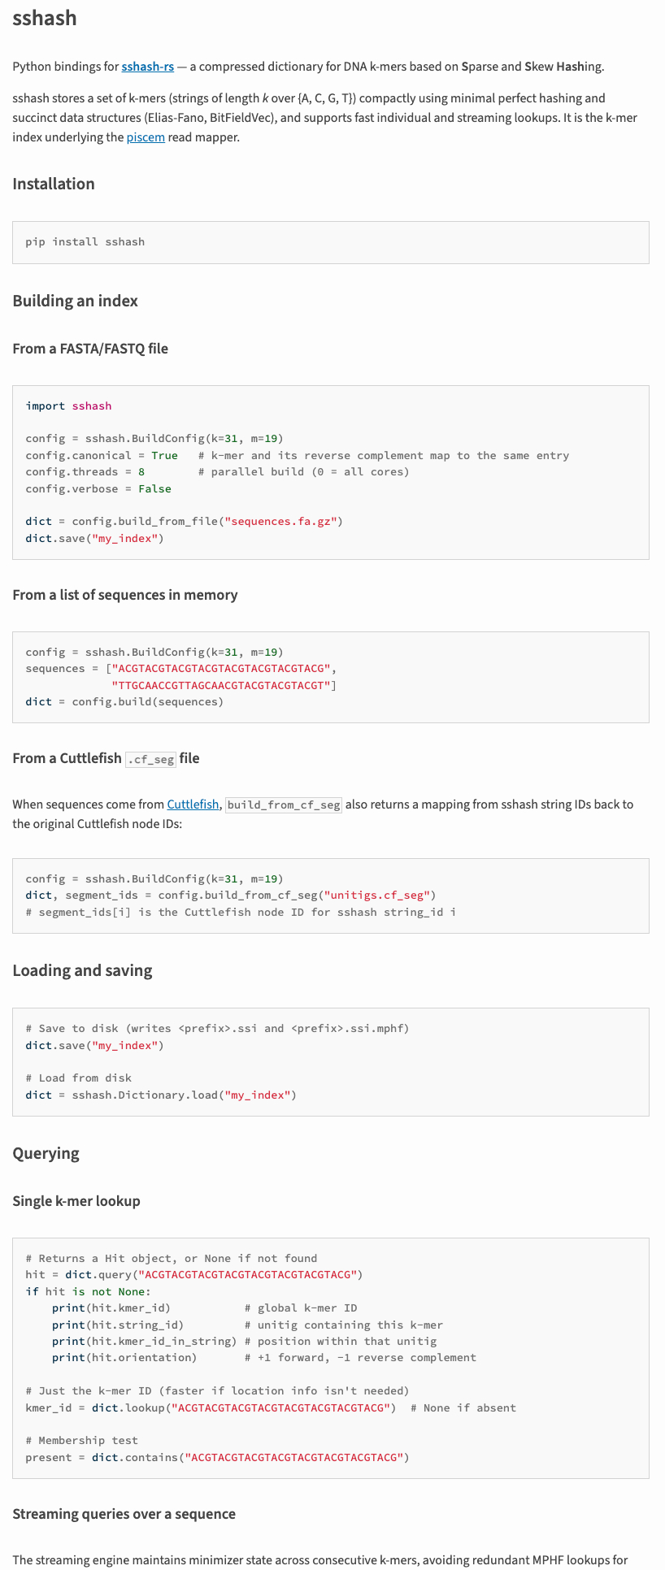The width and height of the screenshot is (665, 1570).
Task: Click the "import sshash" code line
Action: pyautogui.click(x=68, y=406)
